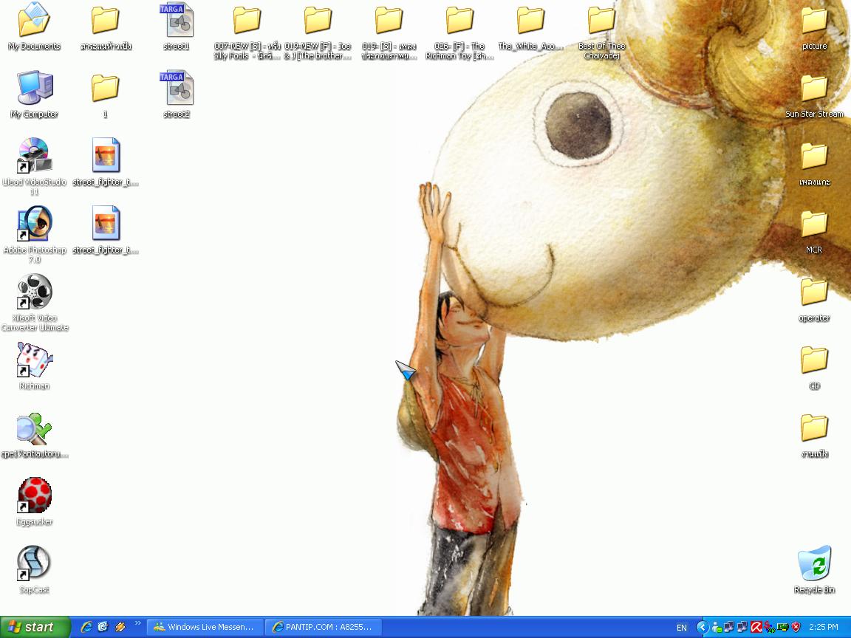Launch Winamp from the Quick Launch bar
The image size is (851, 638).
120,627
